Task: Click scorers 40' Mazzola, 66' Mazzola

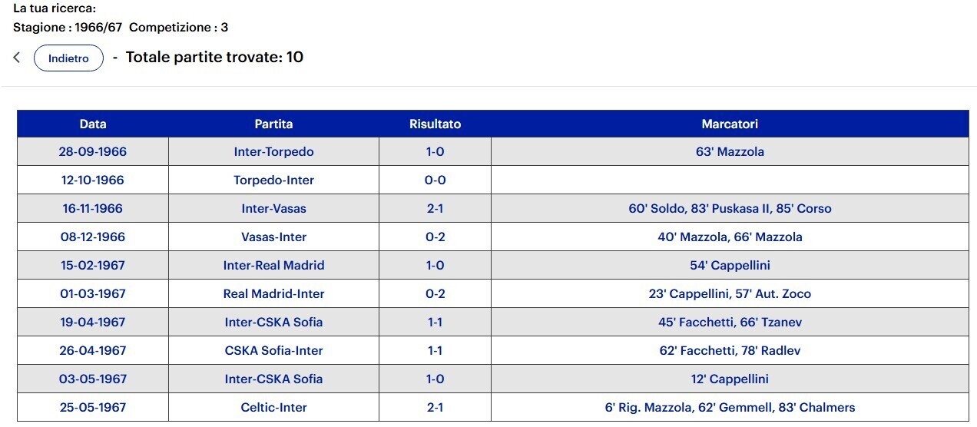Action: point(730,237)
